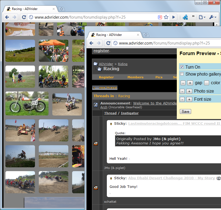Open the number 217 motorcycle photo thumbnail
The width and height of the screenshot is (221, 210).
pos(27,103)
